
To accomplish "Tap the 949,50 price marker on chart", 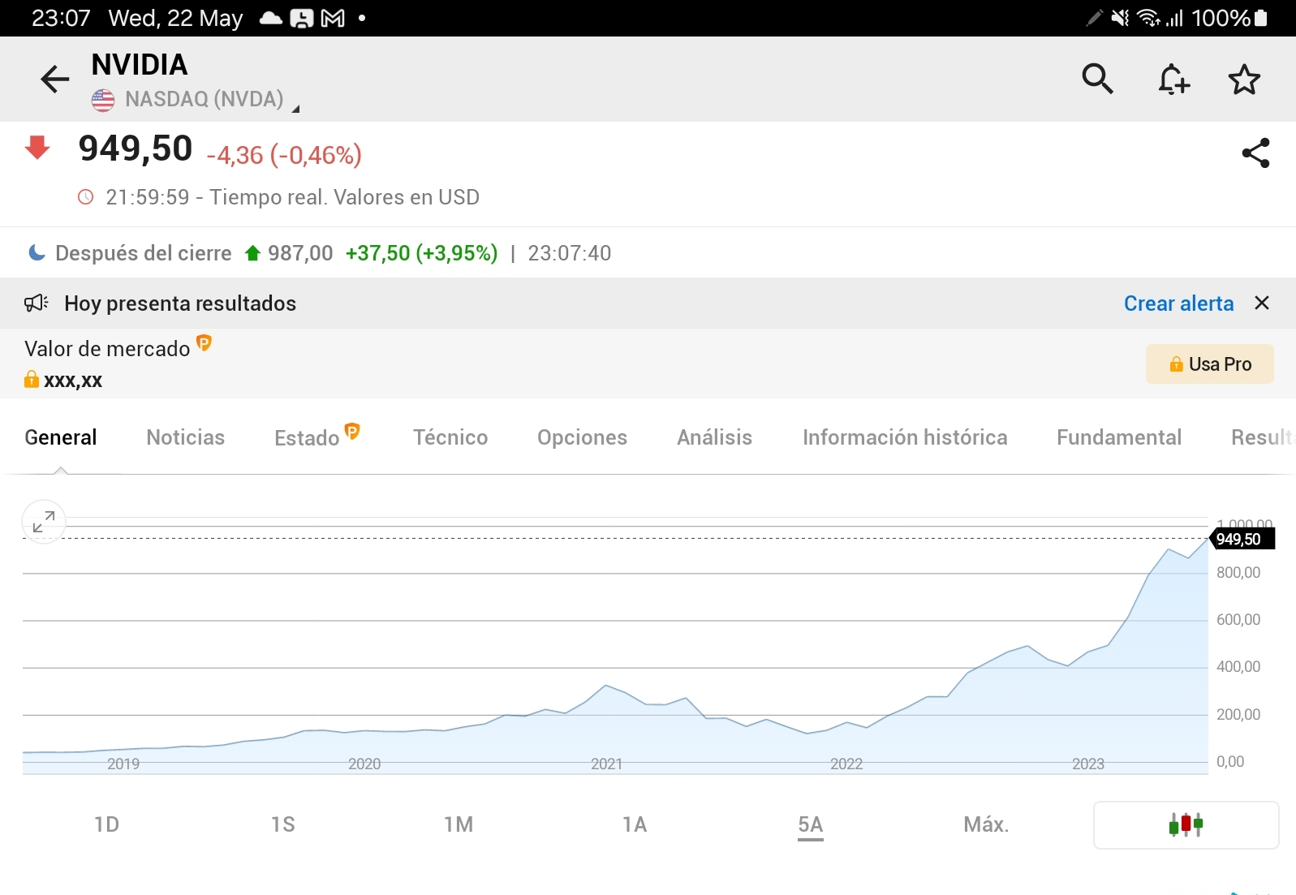I will (1242, 539).
